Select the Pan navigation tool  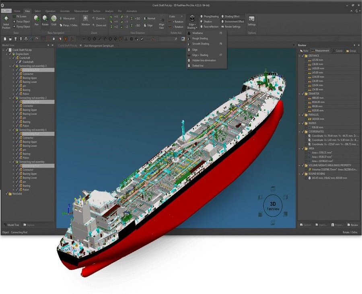36,19
